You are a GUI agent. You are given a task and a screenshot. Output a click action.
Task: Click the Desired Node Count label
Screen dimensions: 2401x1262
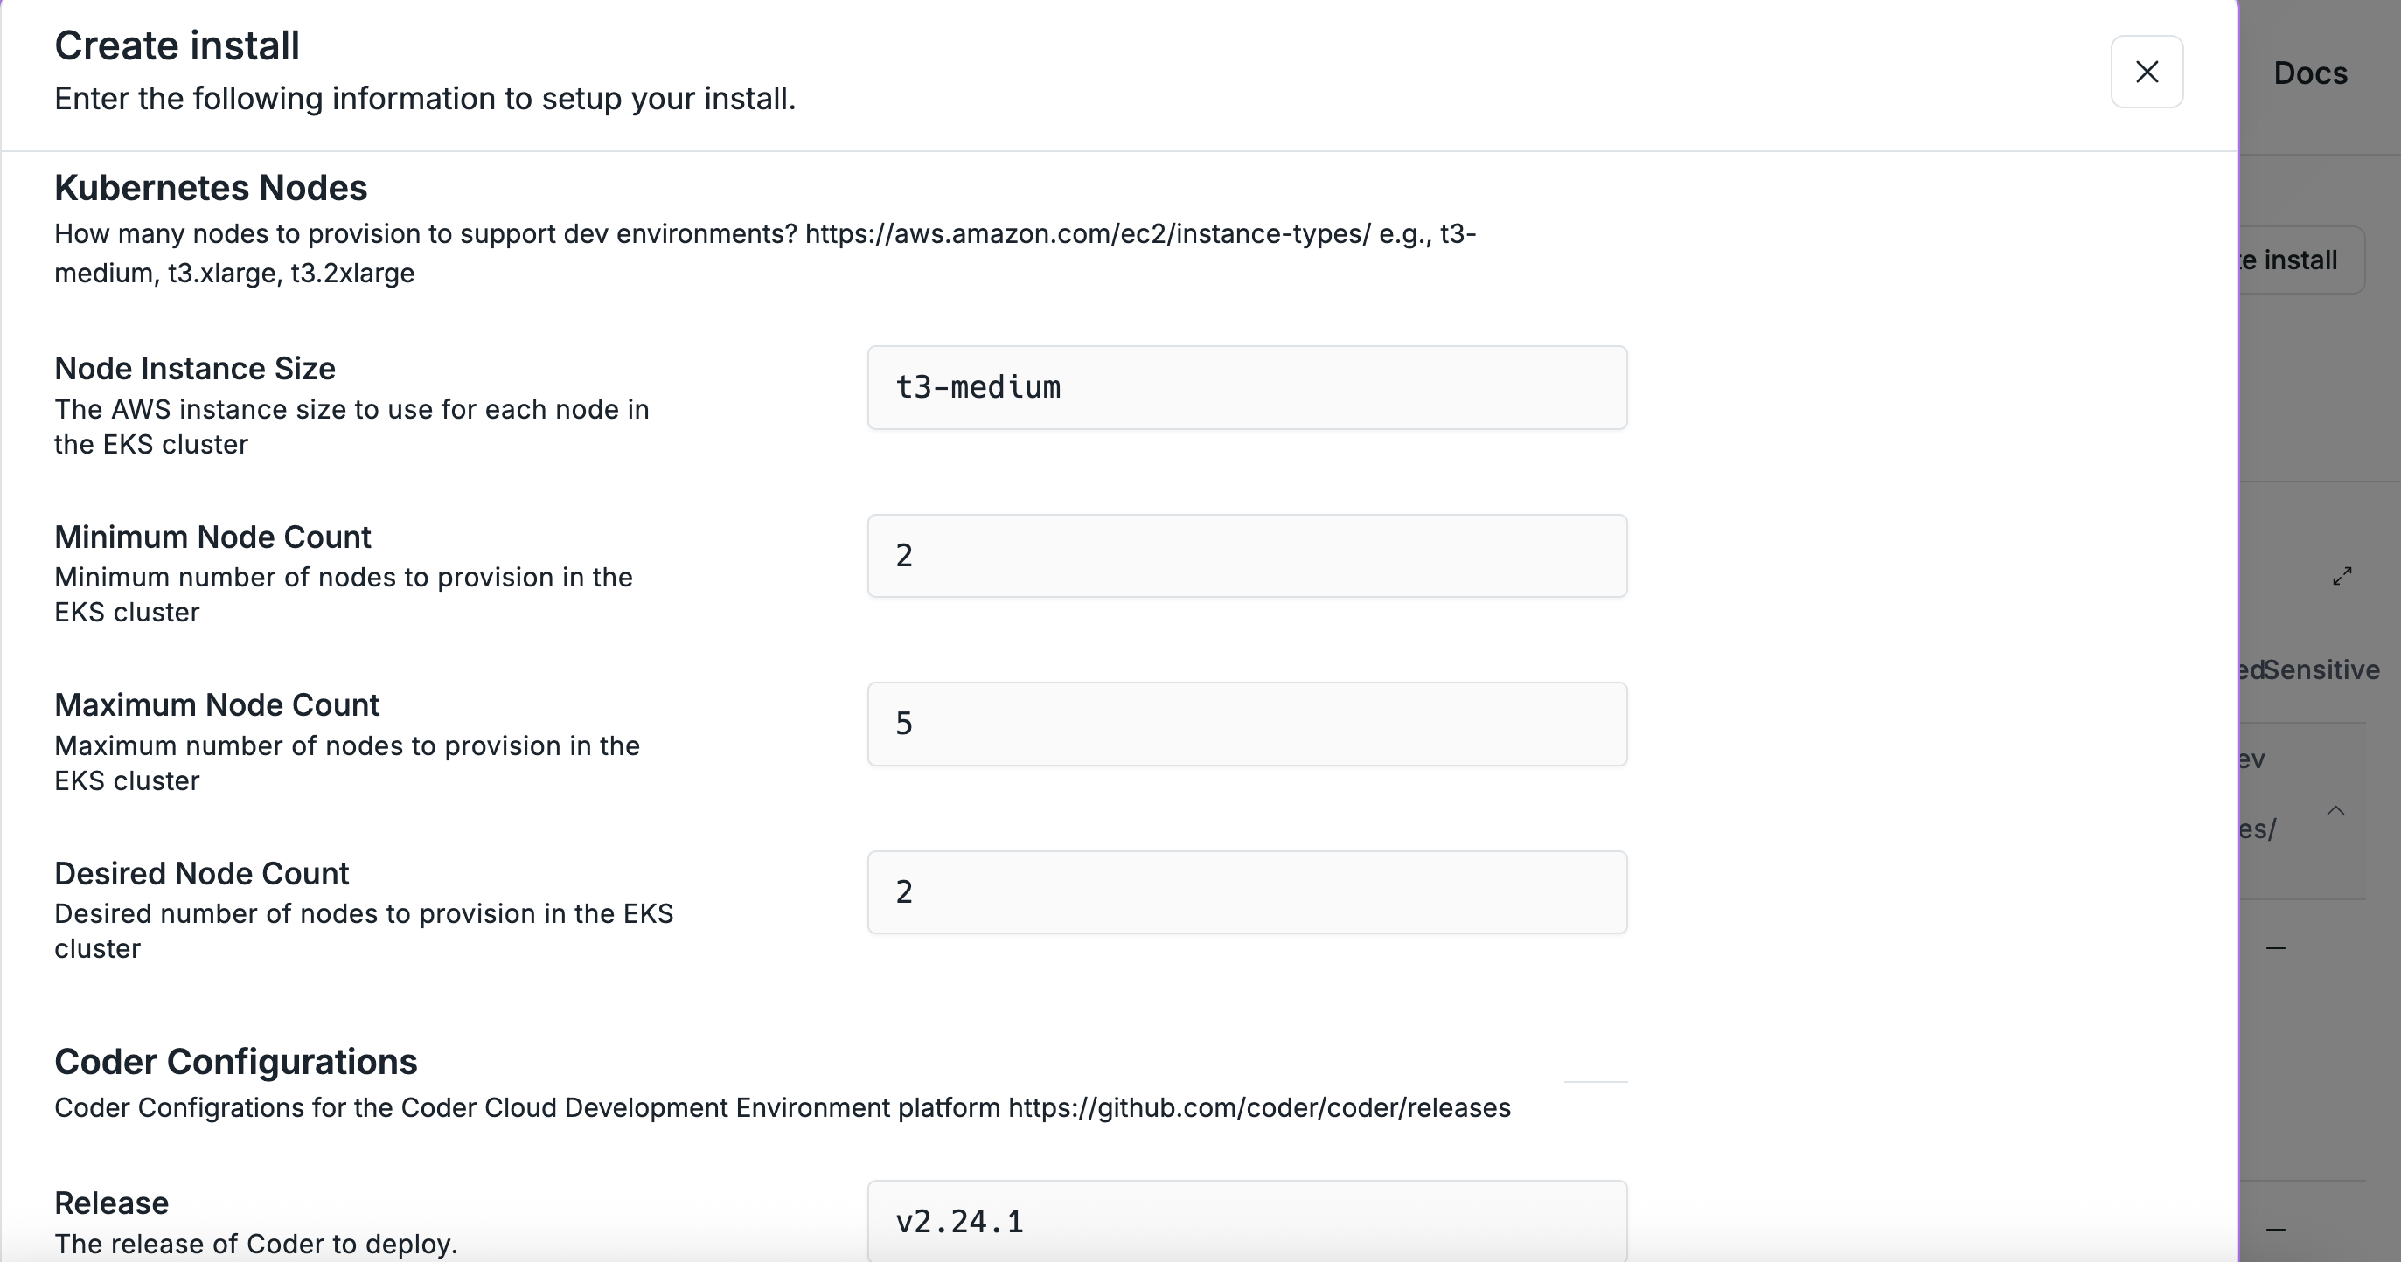pos(201,874)
